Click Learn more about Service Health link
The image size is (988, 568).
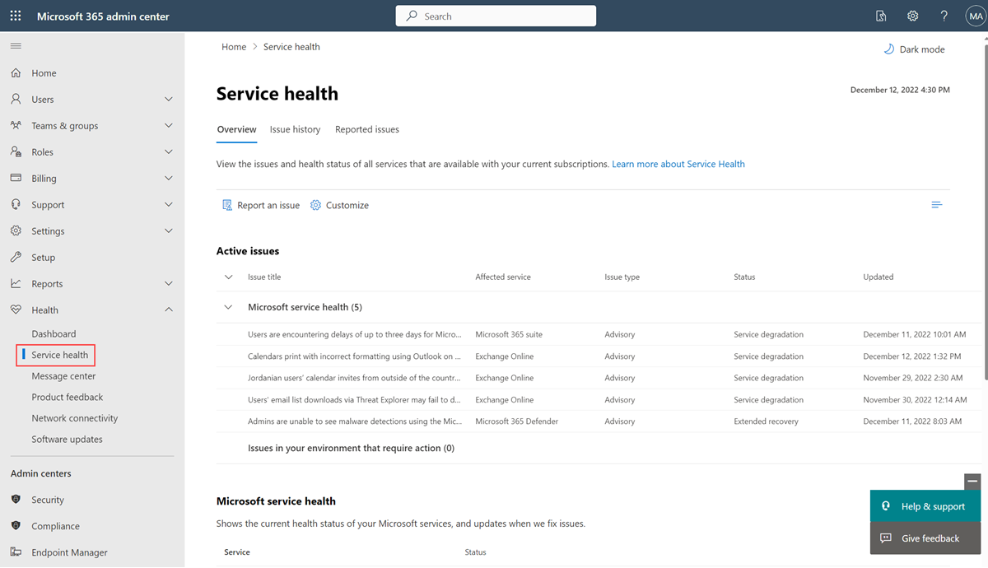click(678, 165)
